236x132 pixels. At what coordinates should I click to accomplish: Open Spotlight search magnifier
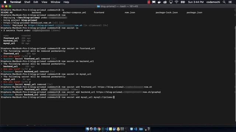(224, 2)
